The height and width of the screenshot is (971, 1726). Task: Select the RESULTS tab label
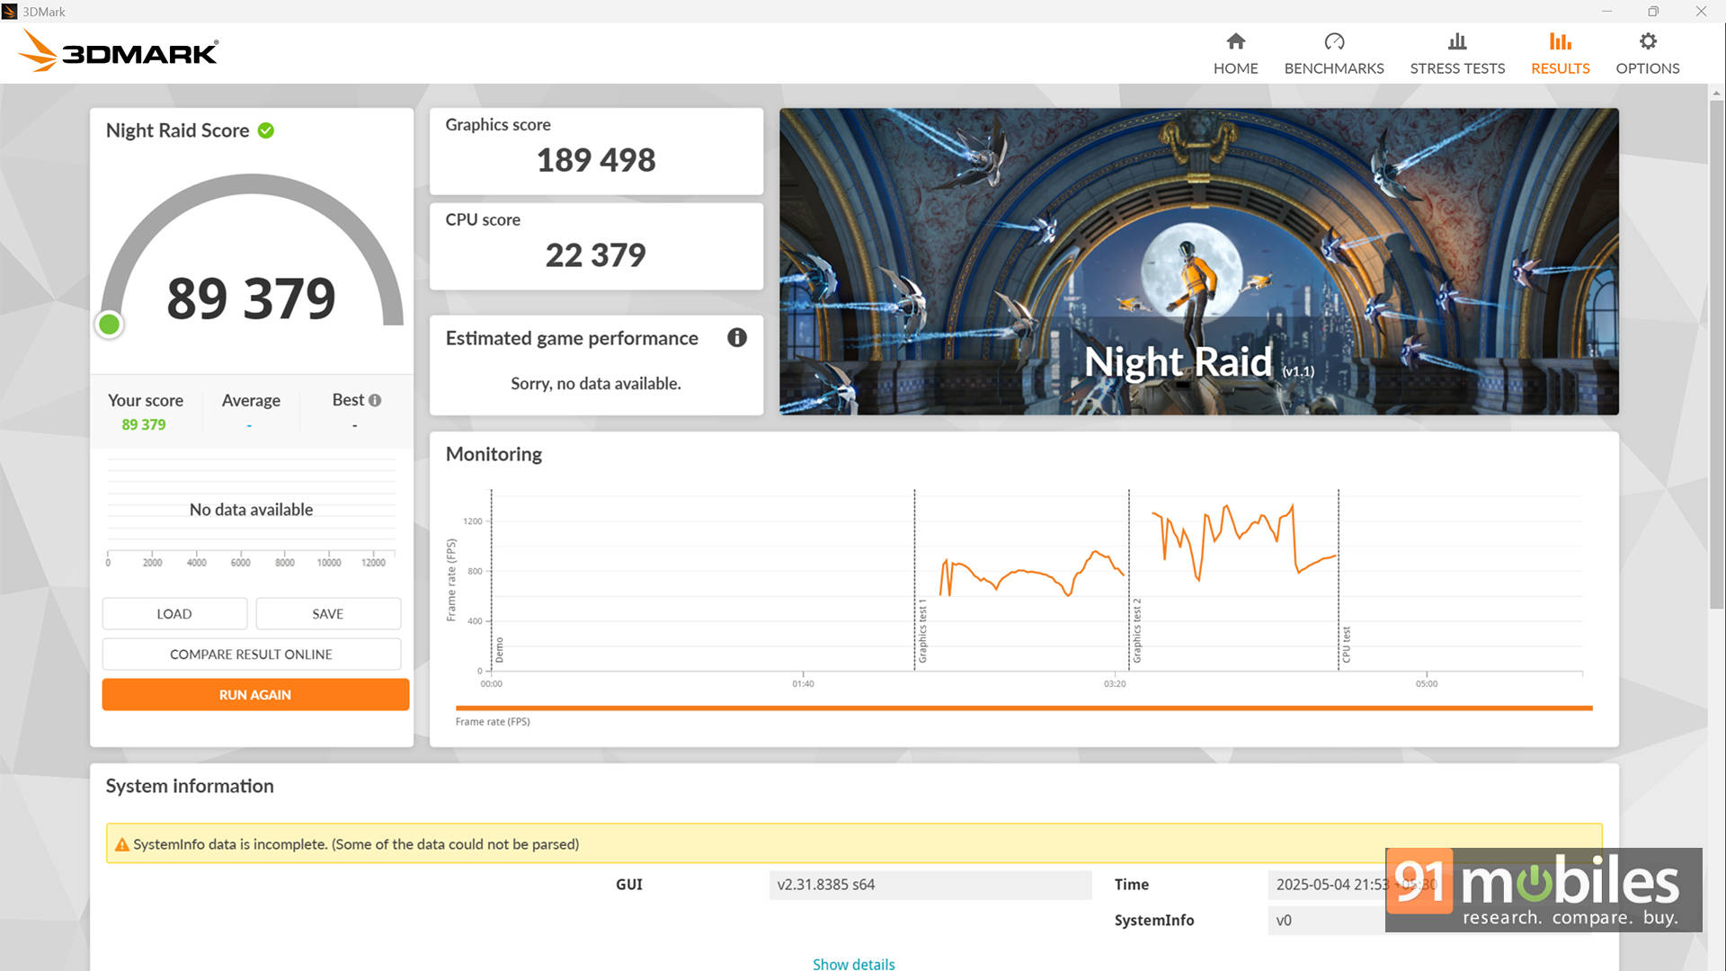(x=1561, y=68)
